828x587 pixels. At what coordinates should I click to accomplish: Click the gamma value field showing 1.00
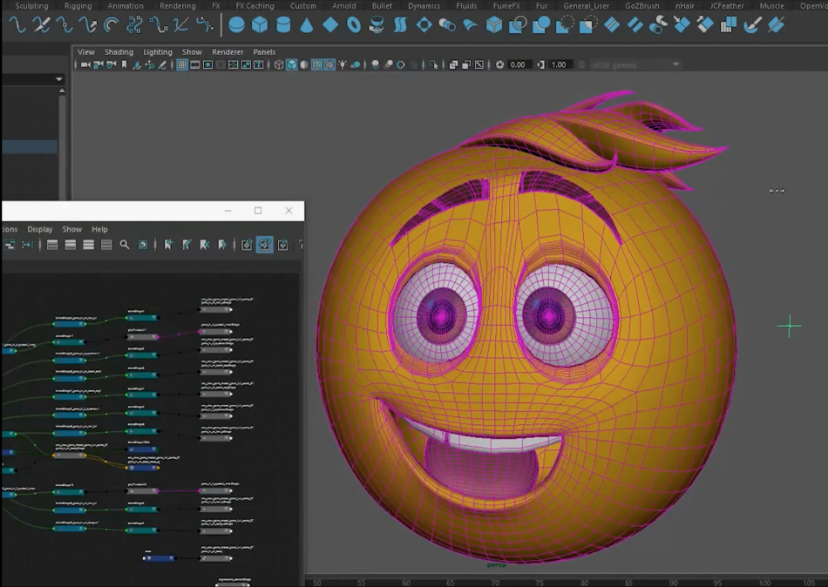pos(559,65)
